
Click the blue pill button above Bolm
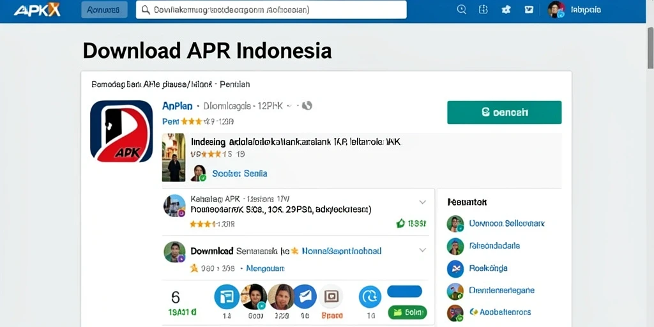(x=404, y=291)
